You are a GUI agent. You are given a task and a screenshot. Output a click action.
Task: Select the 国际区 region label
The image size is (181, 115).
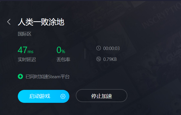pos(24,34)
